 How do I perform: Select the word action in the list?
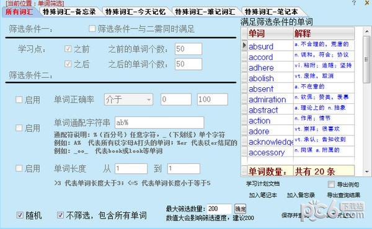(270, 120)
